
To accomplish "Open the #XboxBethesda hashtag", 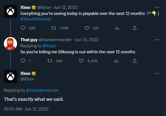I will click(36, 19).
